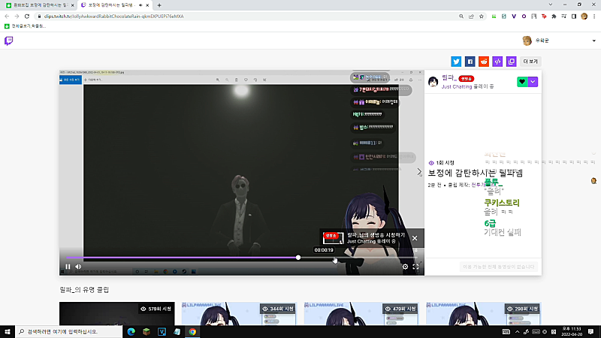
Task: Switch to first browser tab
Action: point(40,5)
